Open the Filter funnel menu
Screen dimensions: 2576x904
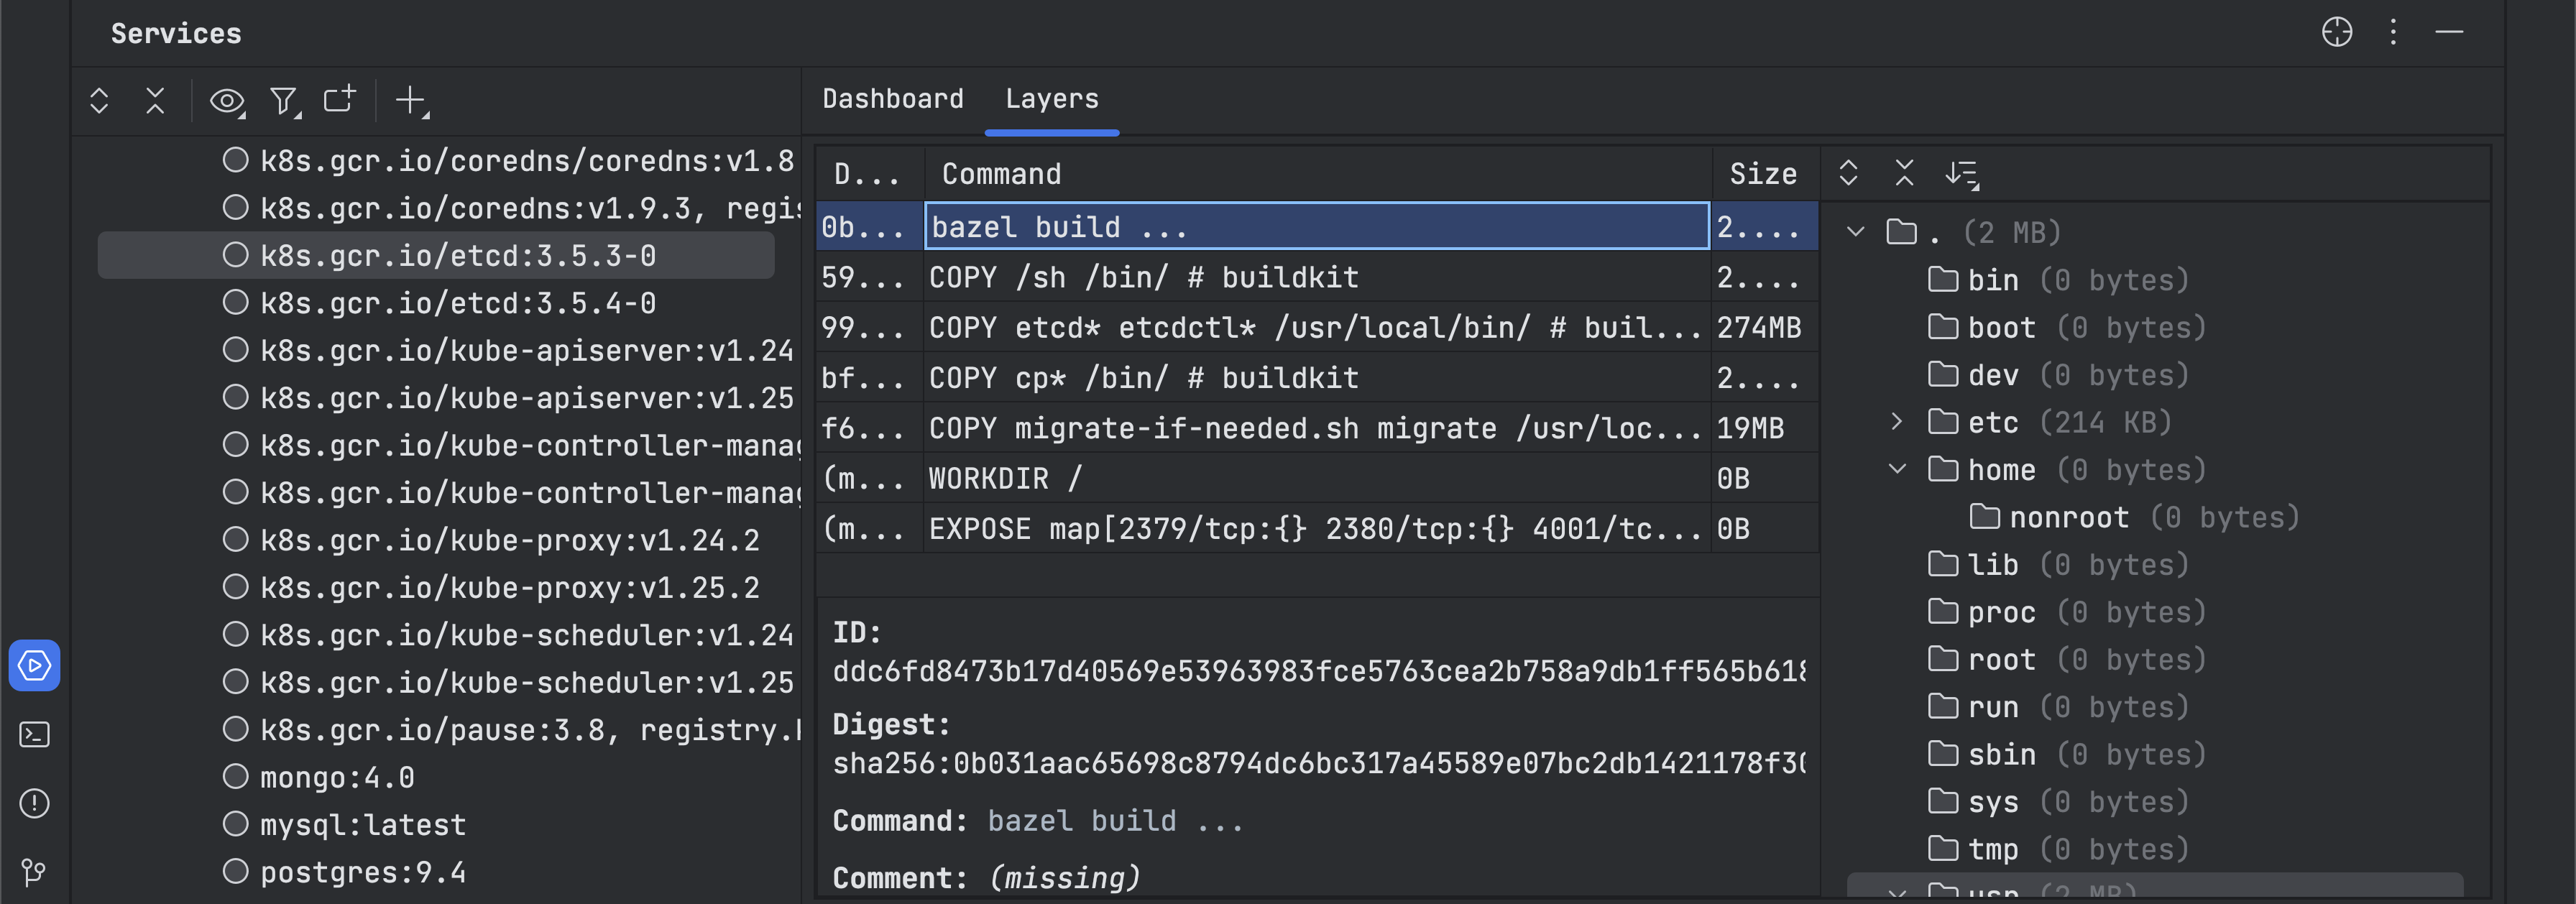[284, 101]
